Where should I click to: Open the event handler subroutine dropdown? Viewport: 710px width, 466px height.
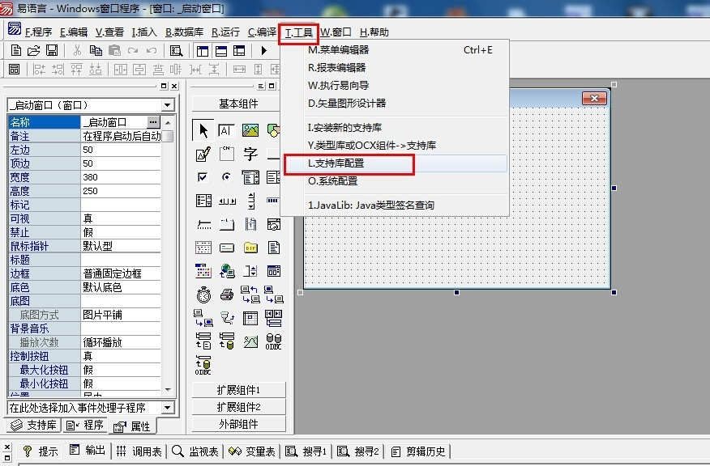[x=168, y=408]
